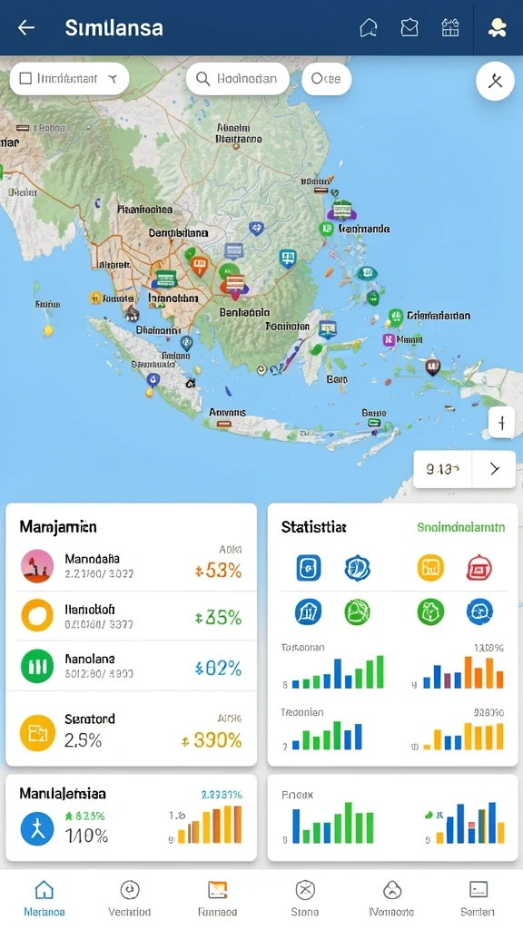
Task: Tap the back arrow in header
Action: click(26, 27)
